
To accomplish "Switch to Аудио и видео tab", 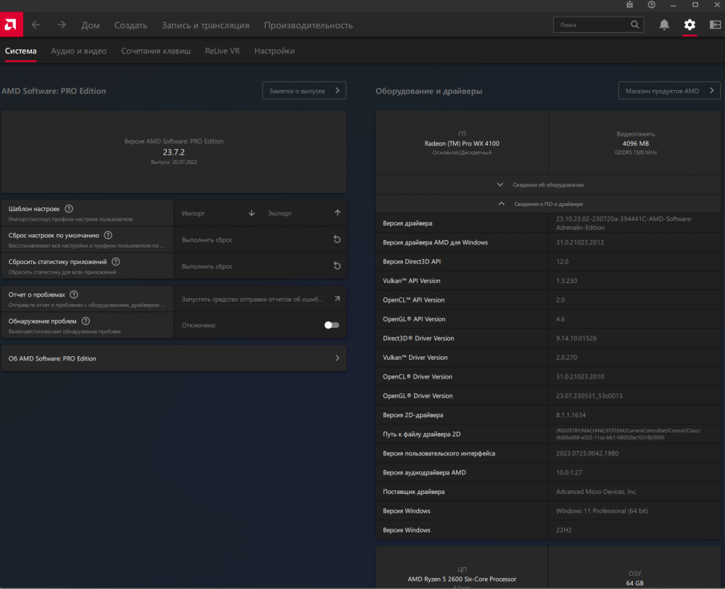I will (x=78, y=51).
